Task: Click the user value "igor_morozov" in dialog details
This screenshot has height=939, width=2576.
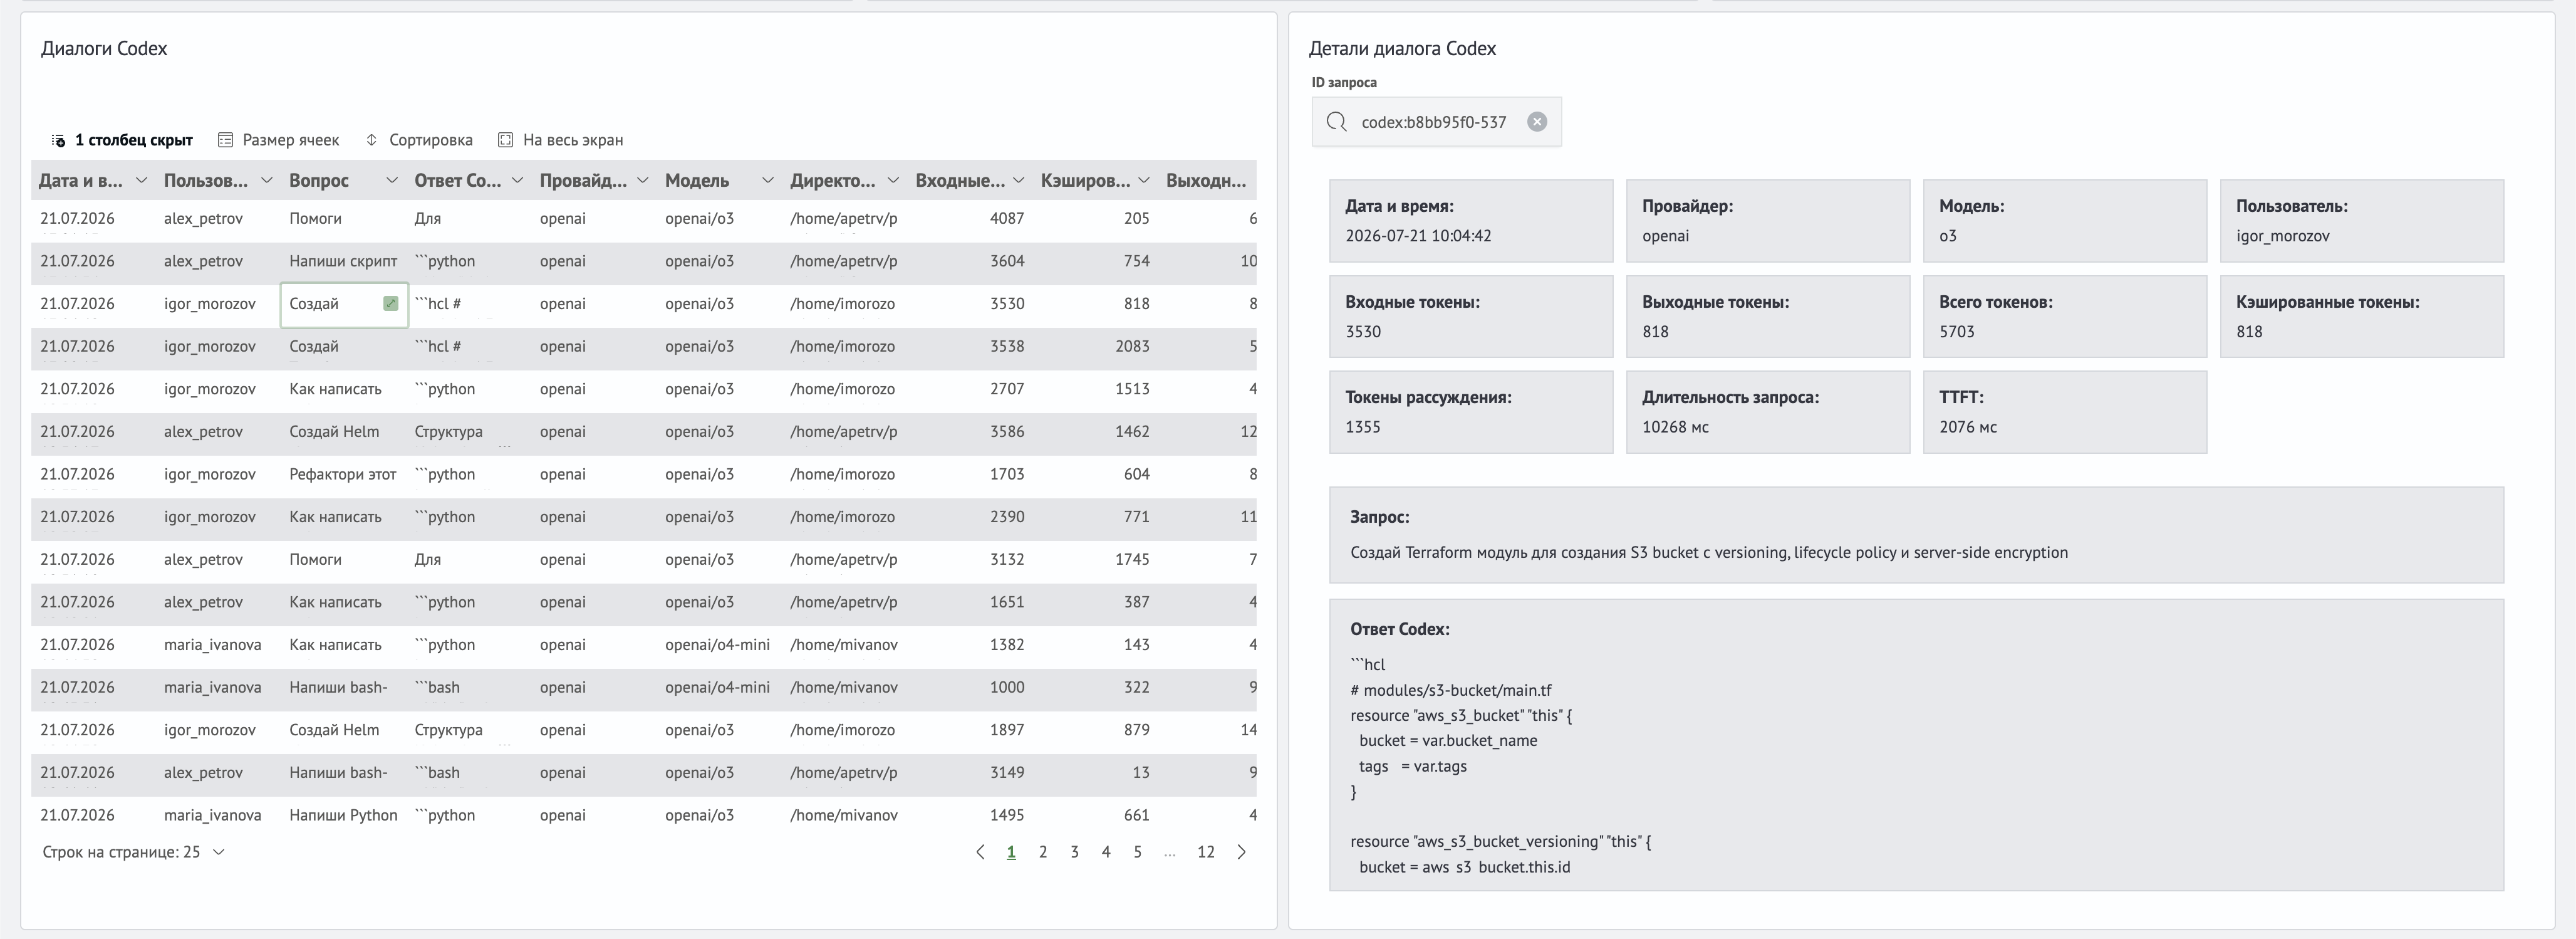Action: (2283, 236)
